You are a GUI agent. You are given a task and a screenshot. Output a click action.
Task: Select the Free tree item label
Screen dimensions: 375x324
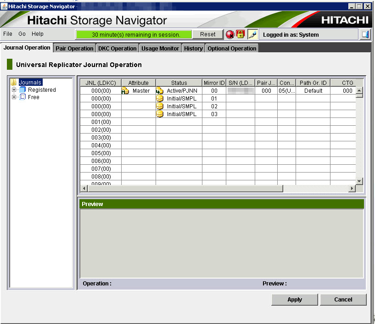click(34, 97)
